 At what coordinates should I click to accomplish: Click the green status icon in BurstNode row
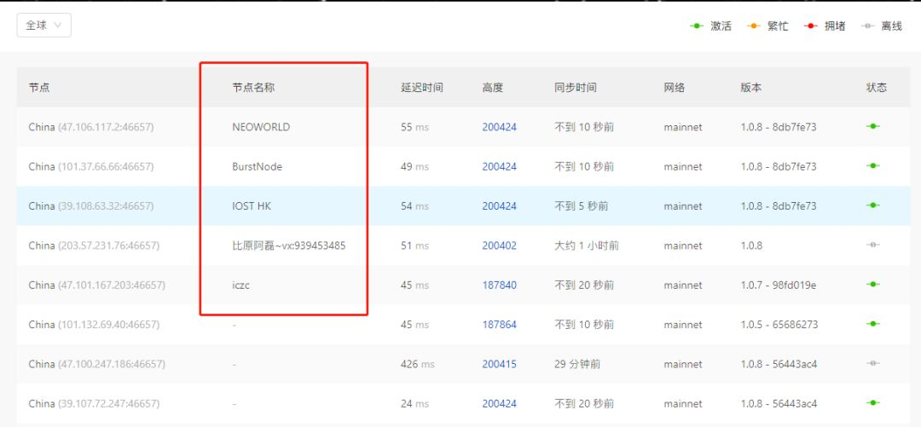873,165
